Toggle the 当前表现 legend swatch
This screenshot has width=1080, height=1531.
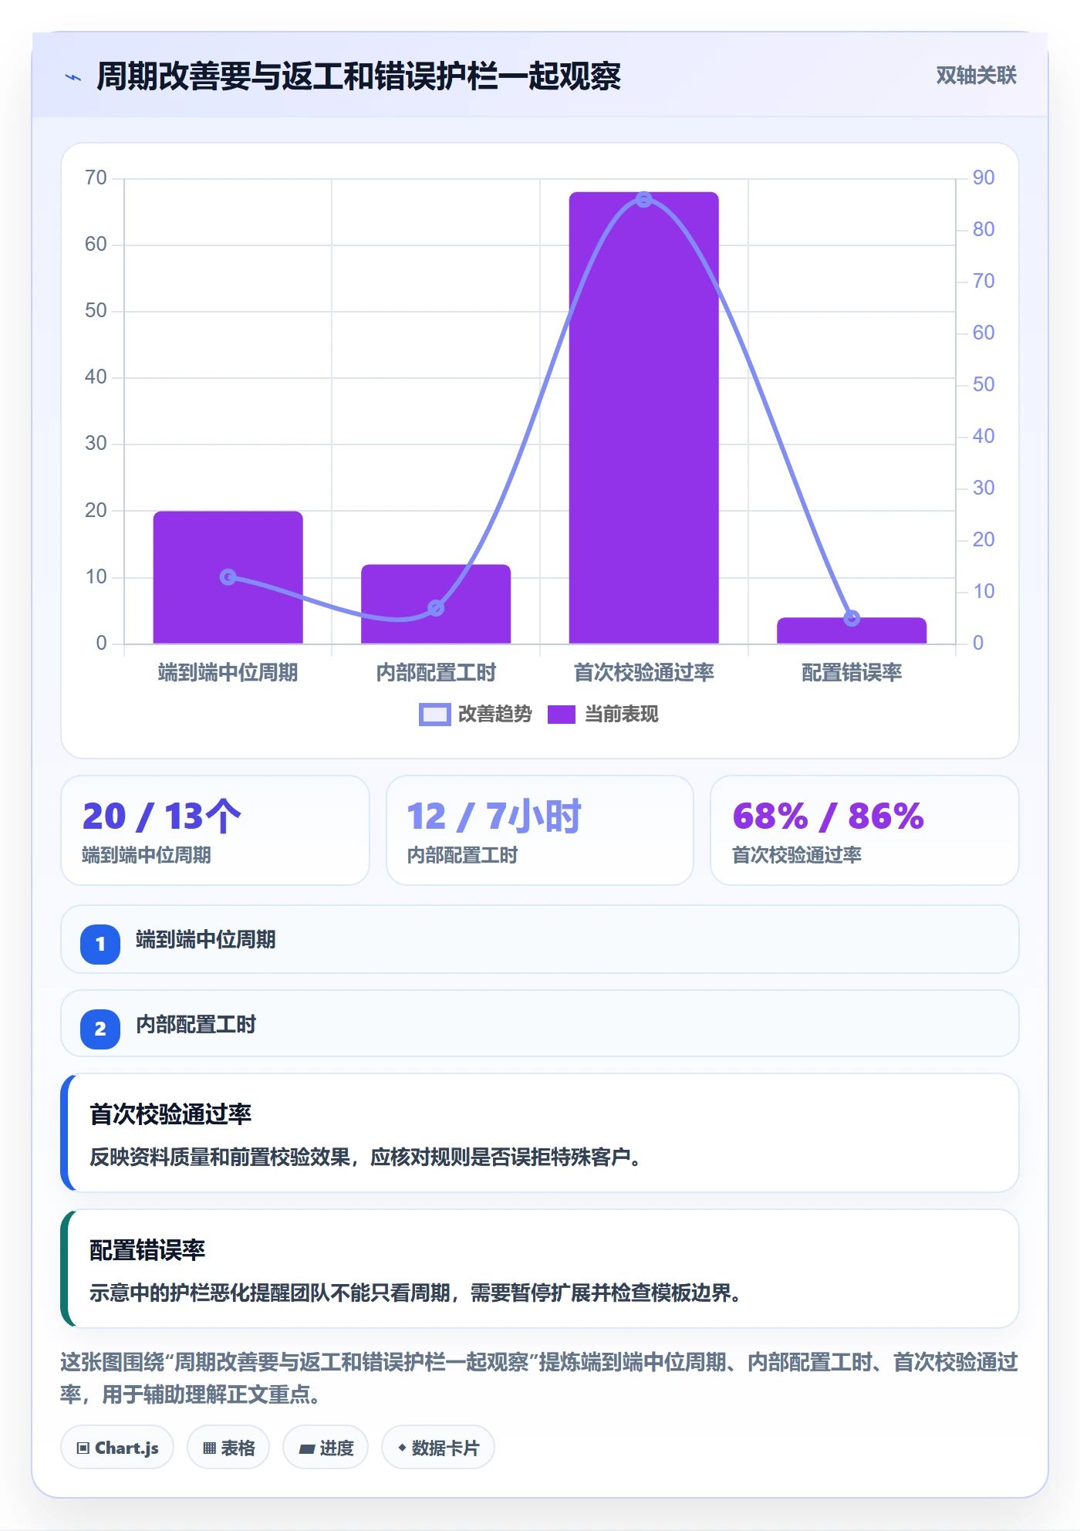562,715
